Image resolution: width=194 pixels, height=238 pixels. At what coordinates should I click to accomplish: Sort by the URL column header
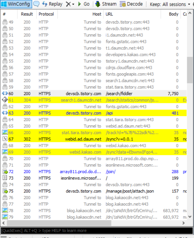pos(132,14)
